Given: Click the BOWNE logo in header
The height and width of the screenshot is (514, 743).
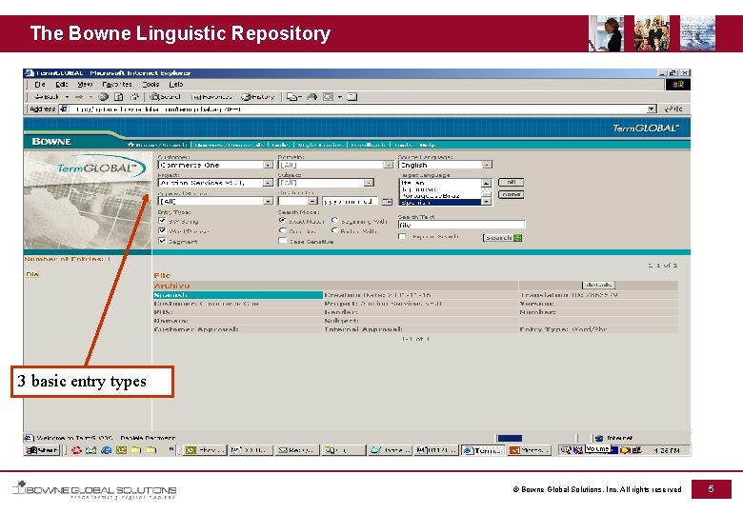Looking at the screenshot, I should click(x=51, y=142).
